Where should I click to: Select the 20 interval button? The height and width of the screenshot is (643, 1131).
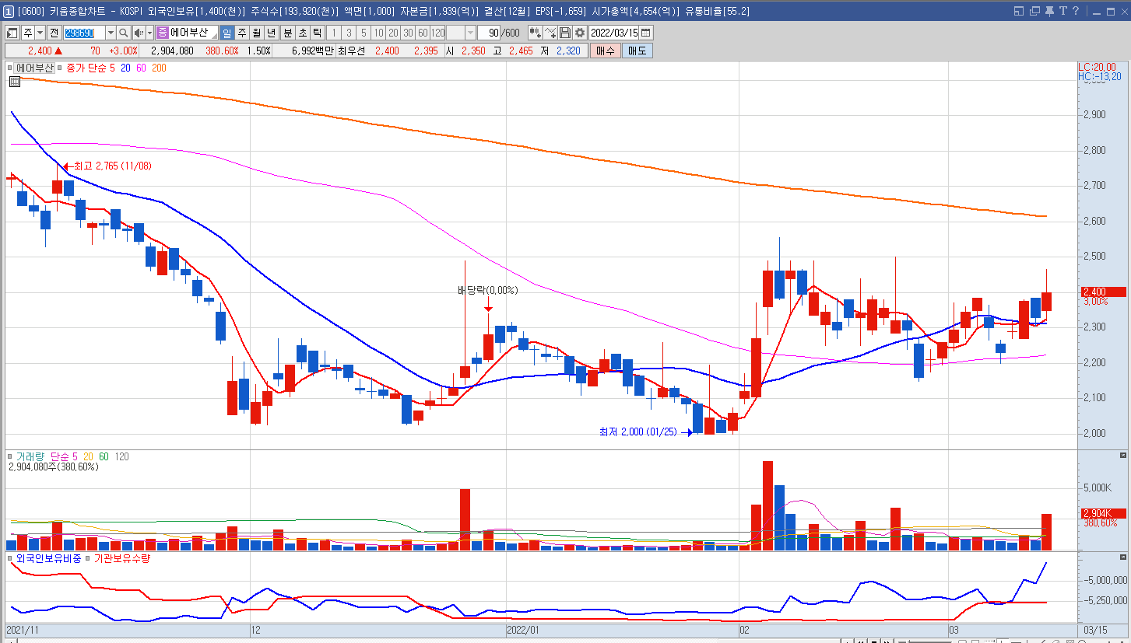click(393, 33)
